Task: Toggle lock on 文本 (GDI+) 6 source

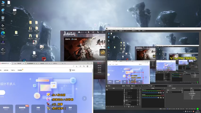Action: (139, 97)
